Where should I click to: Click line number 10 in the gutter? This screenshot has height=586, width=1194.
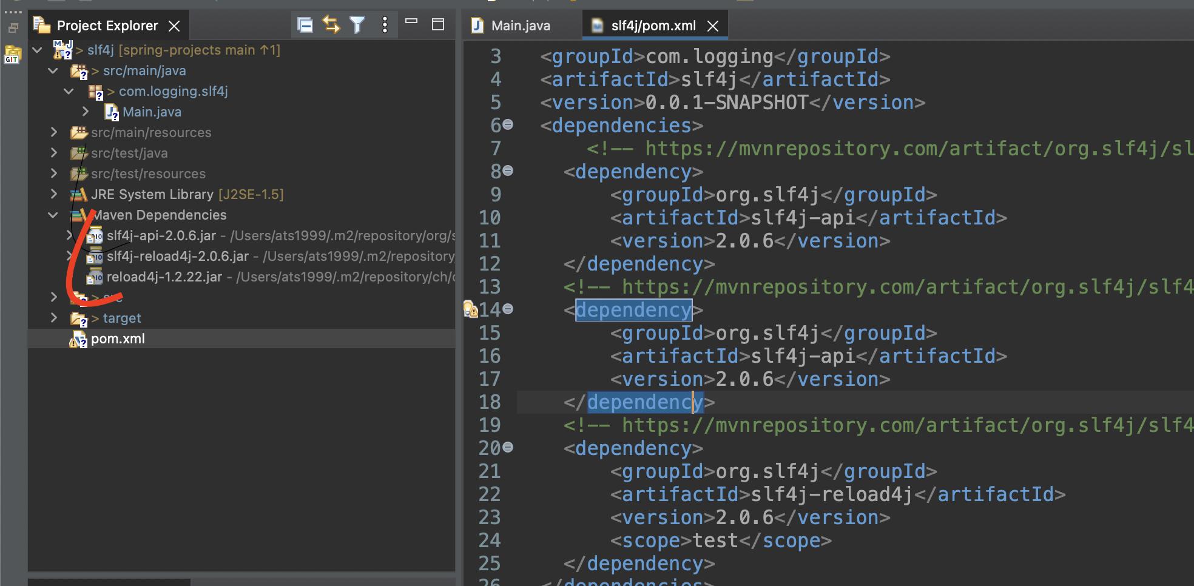(490, 218)
